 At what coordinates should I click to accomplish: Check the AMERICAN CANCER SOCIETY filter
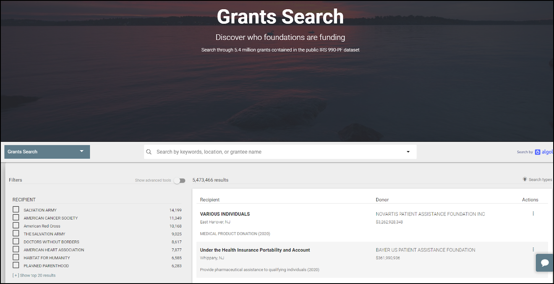coord(16,217)
